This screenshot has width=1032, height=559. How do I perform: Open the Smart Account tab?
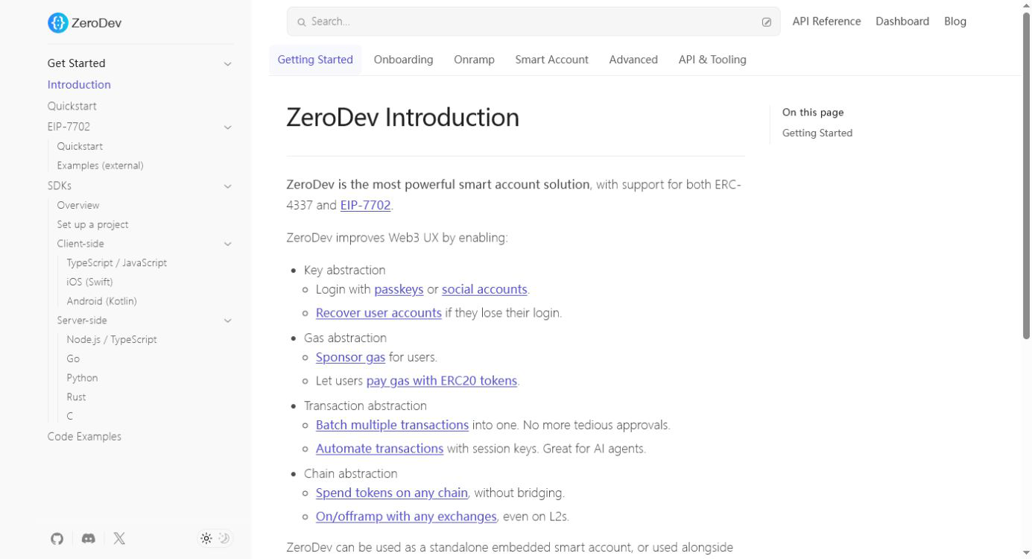(x=551, y=60)
